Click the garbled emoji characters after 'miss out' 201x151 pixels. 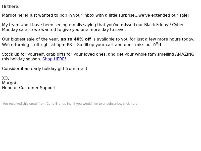tap(157, 45)
